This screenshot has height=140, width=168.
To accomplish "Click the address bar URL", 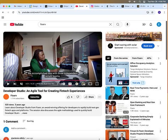I will (39, 12).
